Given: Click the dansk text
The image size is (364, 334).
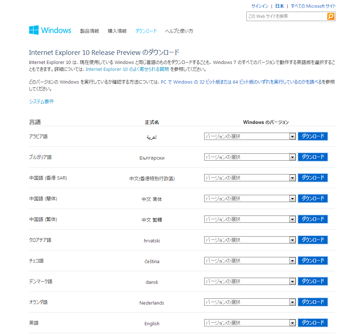Looking at the screenshot, I should (152, 282).
